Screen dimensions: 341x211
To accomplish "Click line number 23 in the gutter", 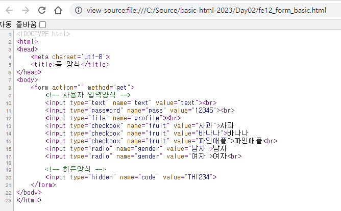I will click(9, 201).
